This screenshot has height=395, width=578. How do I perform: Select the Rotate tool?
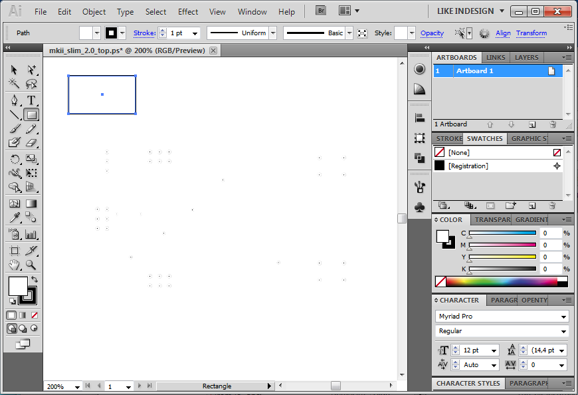click(x=14, y=160)
